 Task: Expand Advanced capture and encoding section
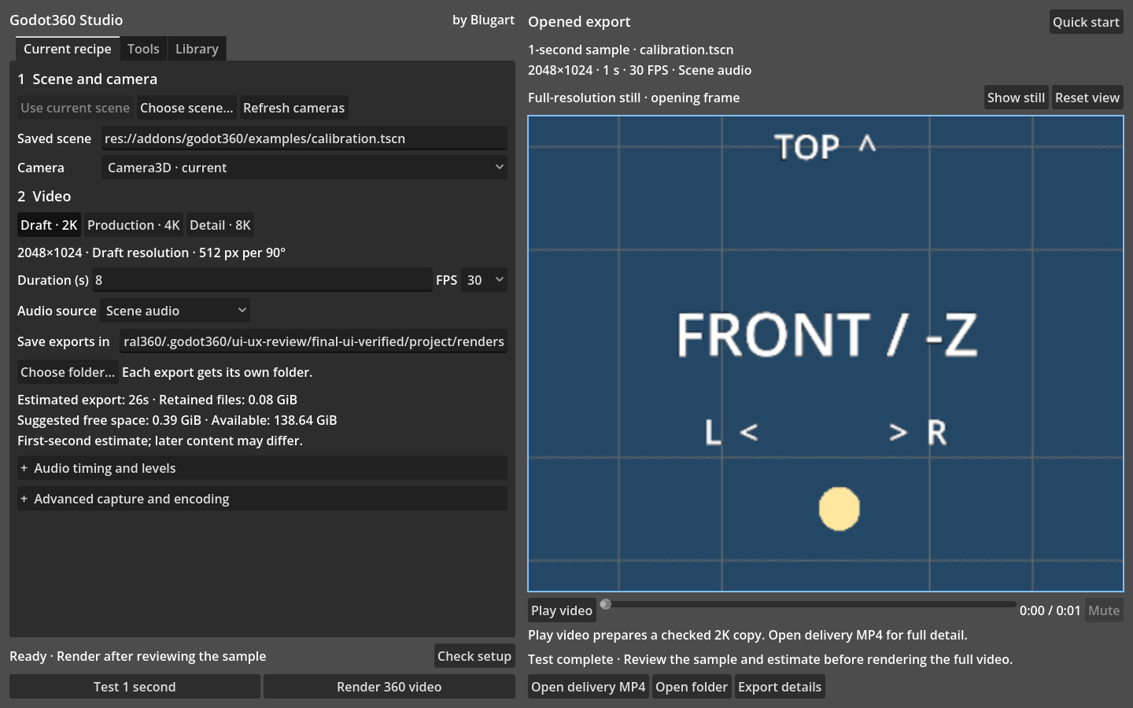(x=262, y=499)
